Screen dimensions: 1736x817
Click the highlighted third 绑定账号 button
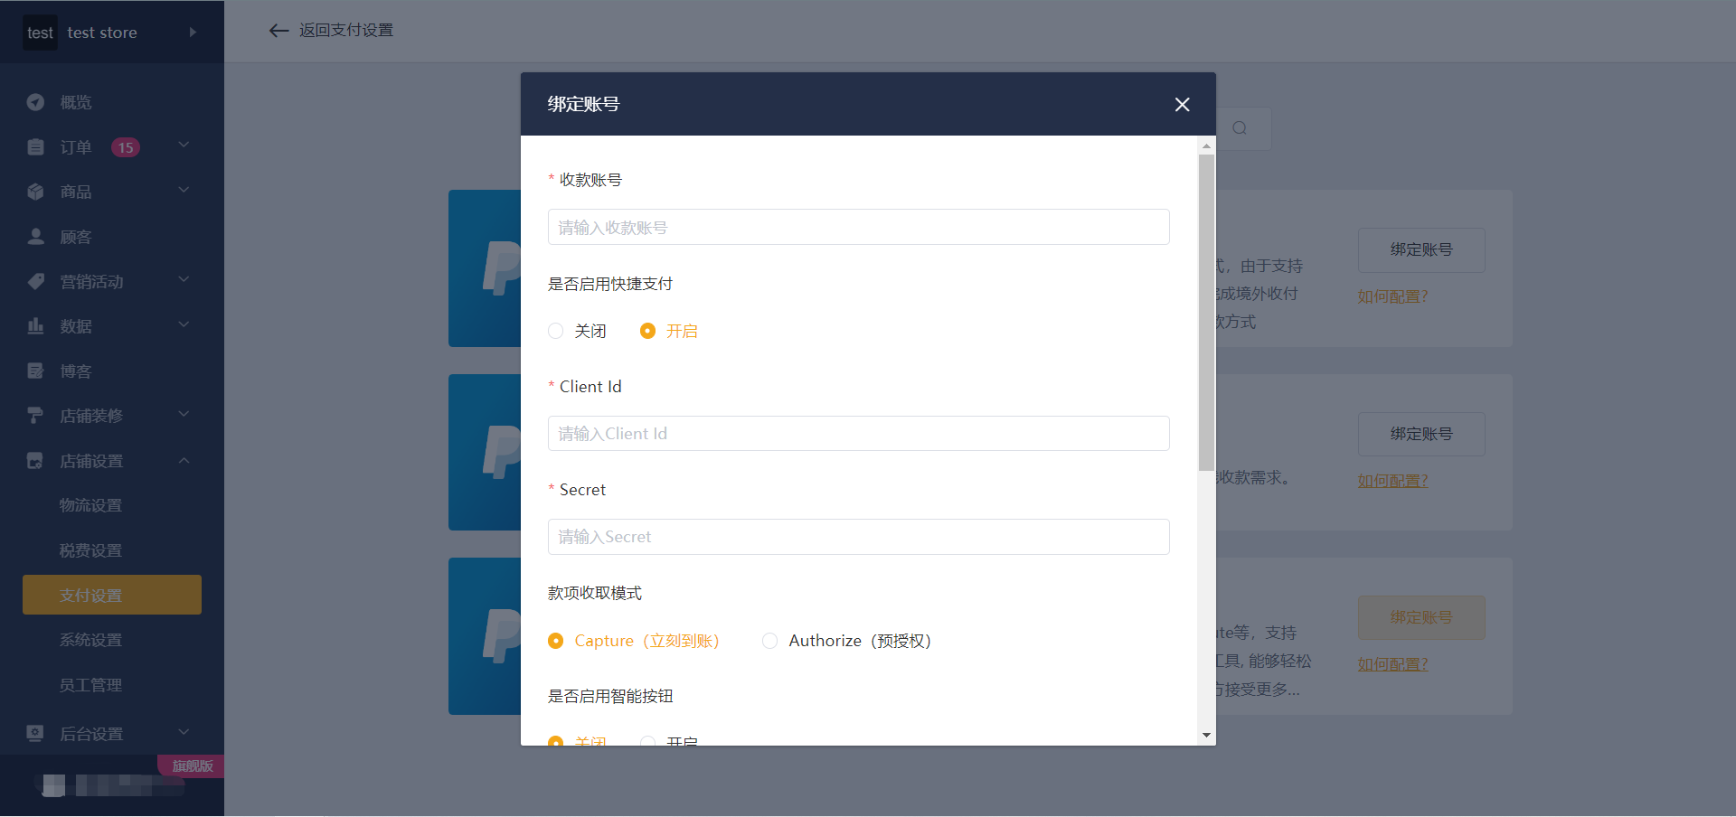pyautogui.click(x=1421, y=618)
